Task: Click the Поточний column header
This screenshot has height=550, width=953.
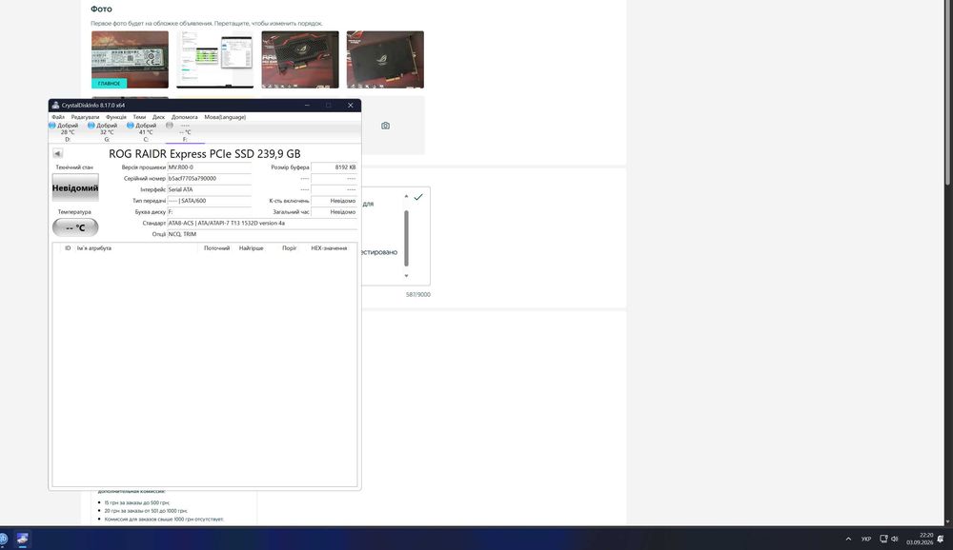Action: click(216, 248)
